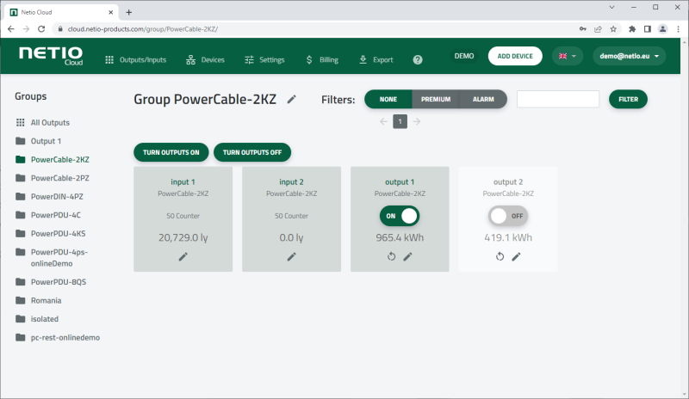
Task: Click TURN OUTPUTS OFF button
Action: coord(252,152)
